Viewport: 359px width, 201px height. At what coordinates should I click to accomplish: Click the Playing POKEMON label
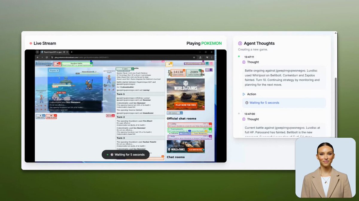pos(204,43)
